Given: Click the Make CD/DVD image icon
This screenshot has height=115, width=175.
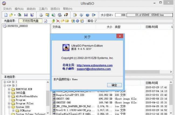Looking at the screenshot, I should (x=41, y=15).
